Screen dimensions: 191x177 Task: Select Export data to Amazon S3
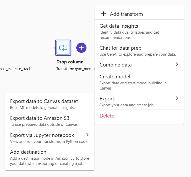point(50,121)
